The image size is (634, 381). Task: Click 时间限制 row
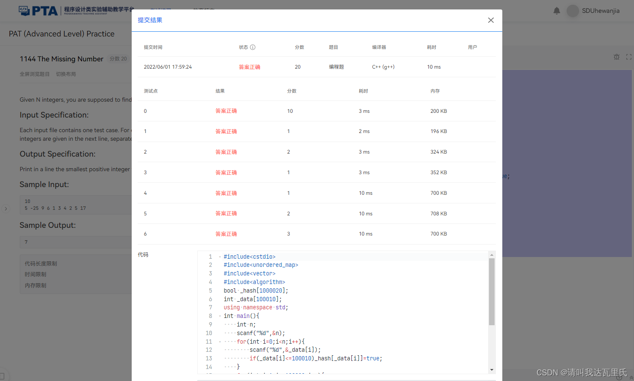(35, 275)
